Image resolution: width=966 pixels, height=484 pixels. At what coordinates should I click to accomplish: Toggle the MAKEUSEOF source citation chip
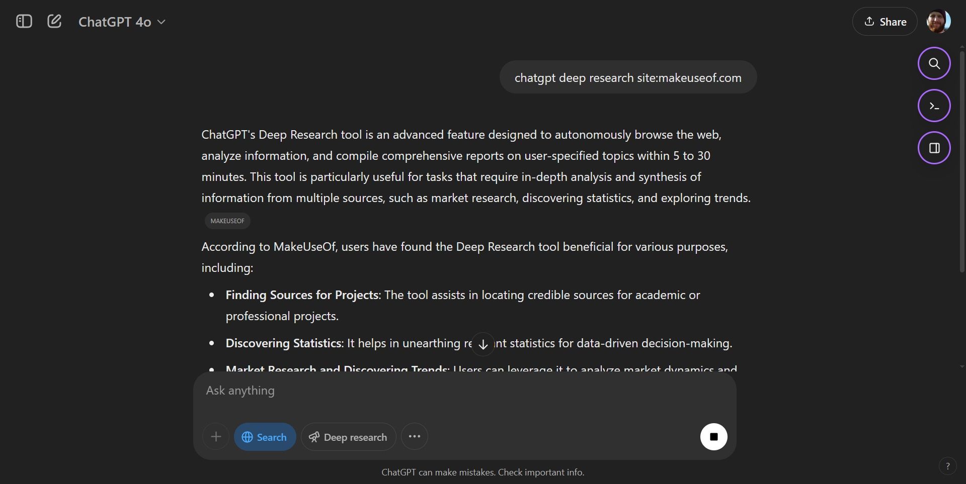pos(227,221)
